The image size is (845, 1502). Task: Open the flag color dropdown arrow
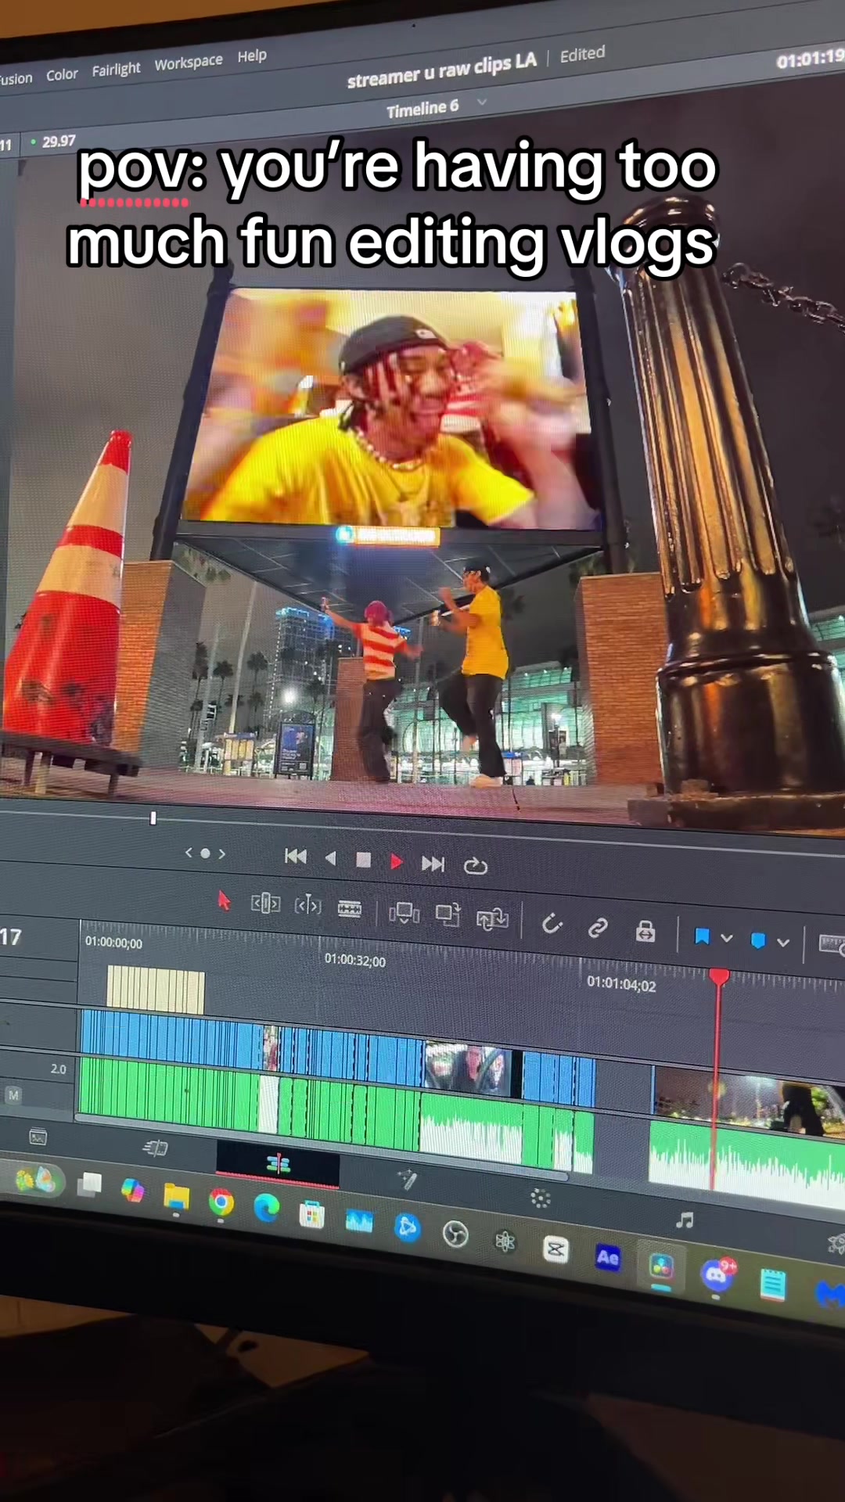pyautogui.click(x=727, y=938)
